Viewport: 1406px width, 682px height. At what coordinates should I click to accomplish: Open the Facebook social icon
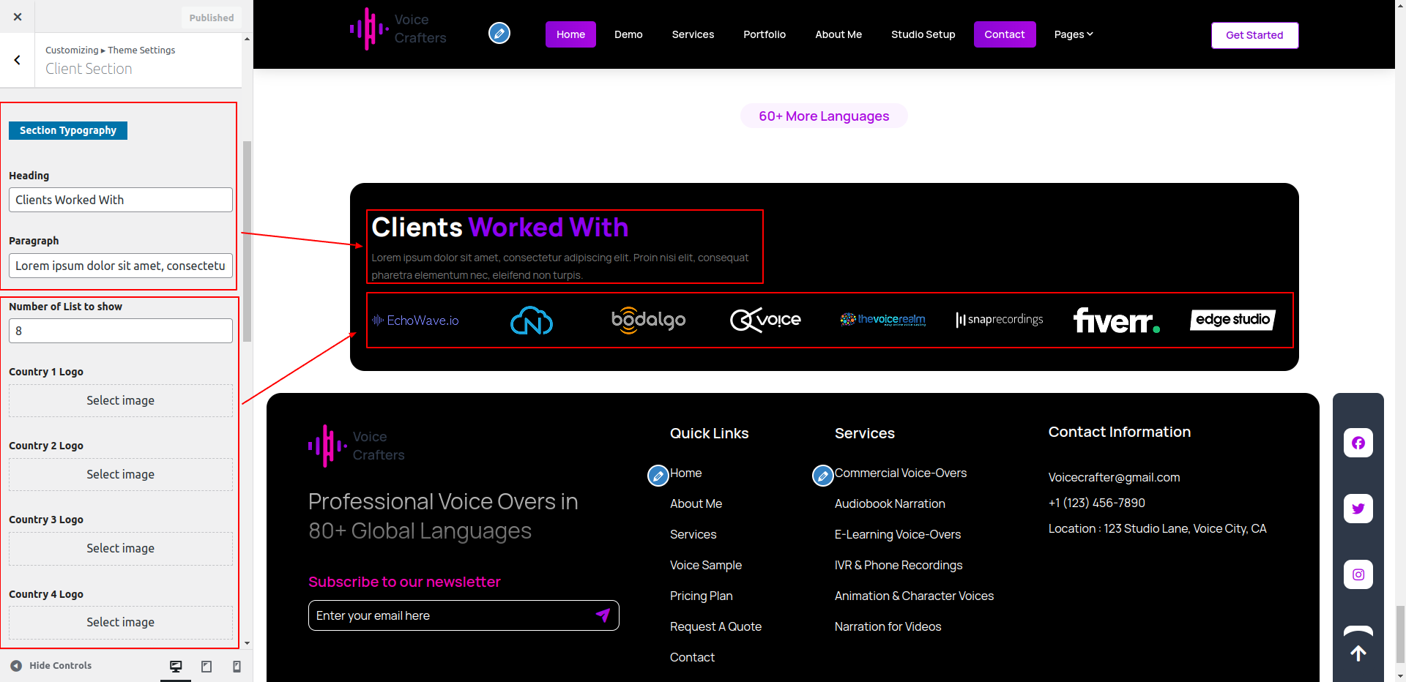pos(1358,443)
